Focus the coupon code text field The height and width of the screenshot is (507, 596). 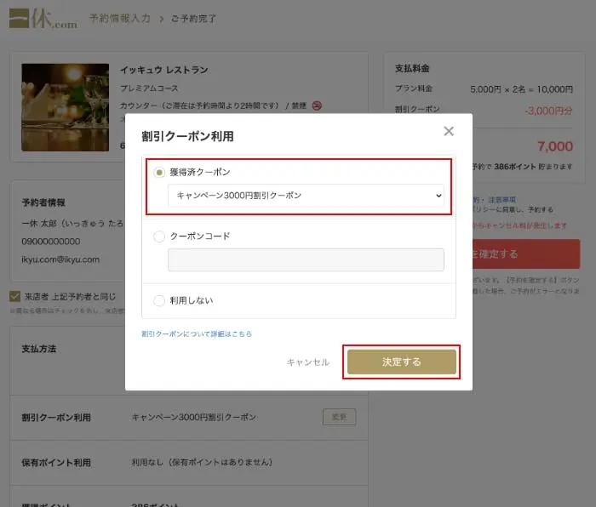(306, 259)
